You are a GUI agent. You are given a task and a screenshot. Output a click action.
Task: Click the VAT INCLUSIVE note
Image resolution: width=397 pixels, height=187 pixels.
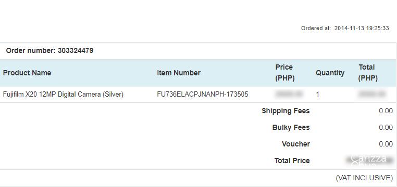click(x=364, y=178)
